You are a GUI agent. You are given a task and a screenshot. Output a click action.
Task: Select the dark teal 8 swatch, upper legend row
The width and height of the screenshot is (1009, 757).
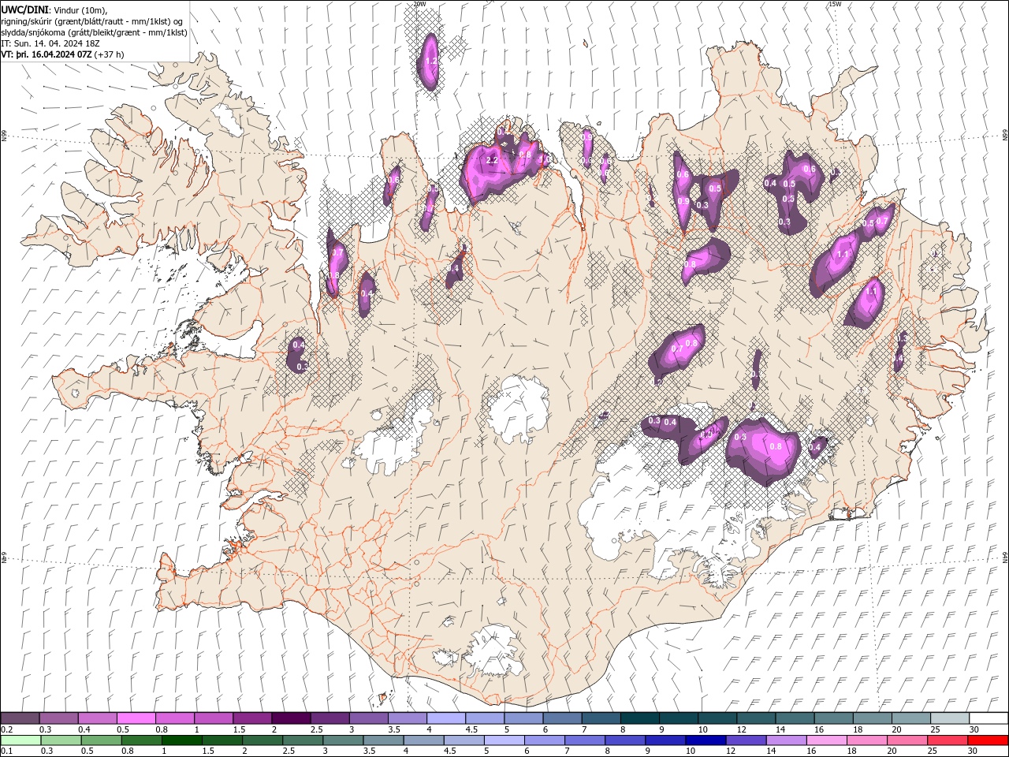click(639, 718)
